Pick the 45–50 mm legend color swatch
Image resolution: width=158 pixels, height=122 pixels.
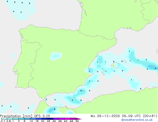[73, 119]
